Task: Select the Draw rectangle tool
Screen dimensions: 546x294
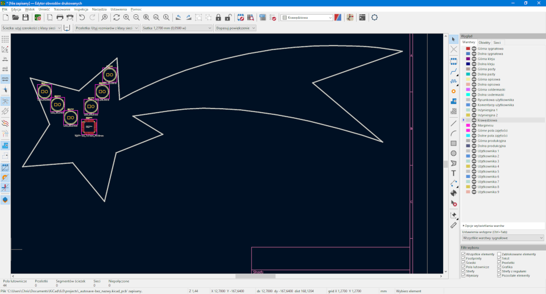Action: coord(453,143)
